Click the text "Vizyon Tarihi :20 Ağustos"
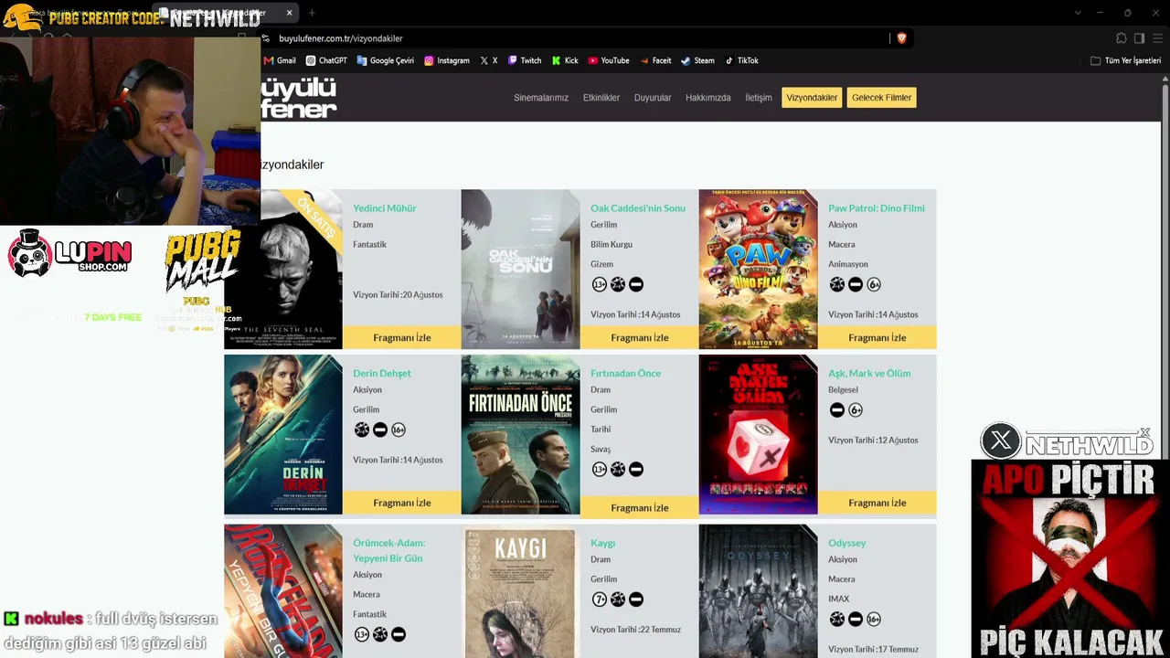This screenshot has width=1170, height=658. pos(398,294)
